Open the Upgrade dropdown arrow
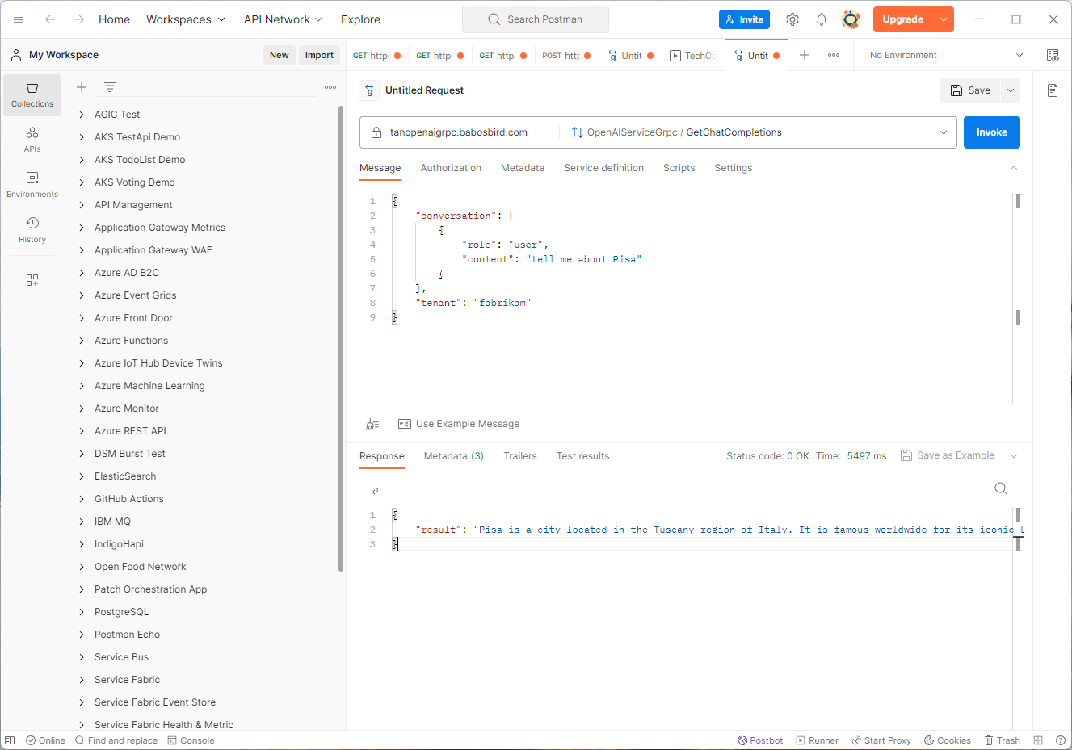The width and height of the screenshot is (1072, 750). coord(944,19)
